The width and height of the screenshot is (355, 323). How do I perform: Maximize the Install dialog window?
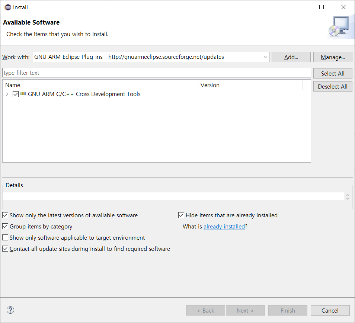pyautogui.click(x=321, y=7)
